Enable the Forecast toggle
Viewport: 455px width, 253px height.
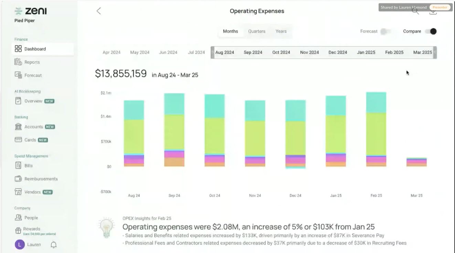tap(386, 31)
